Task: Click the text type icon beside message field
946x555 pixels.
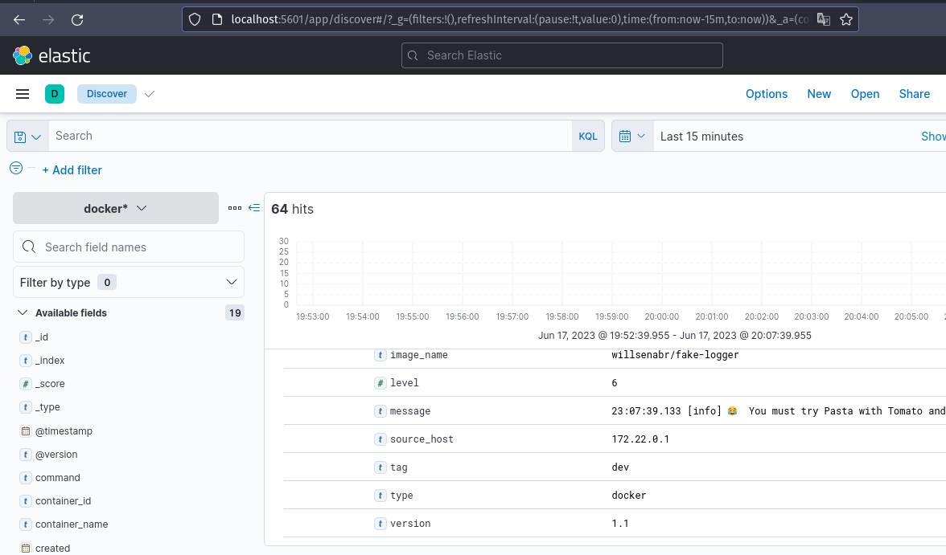Action: point(380,410)
